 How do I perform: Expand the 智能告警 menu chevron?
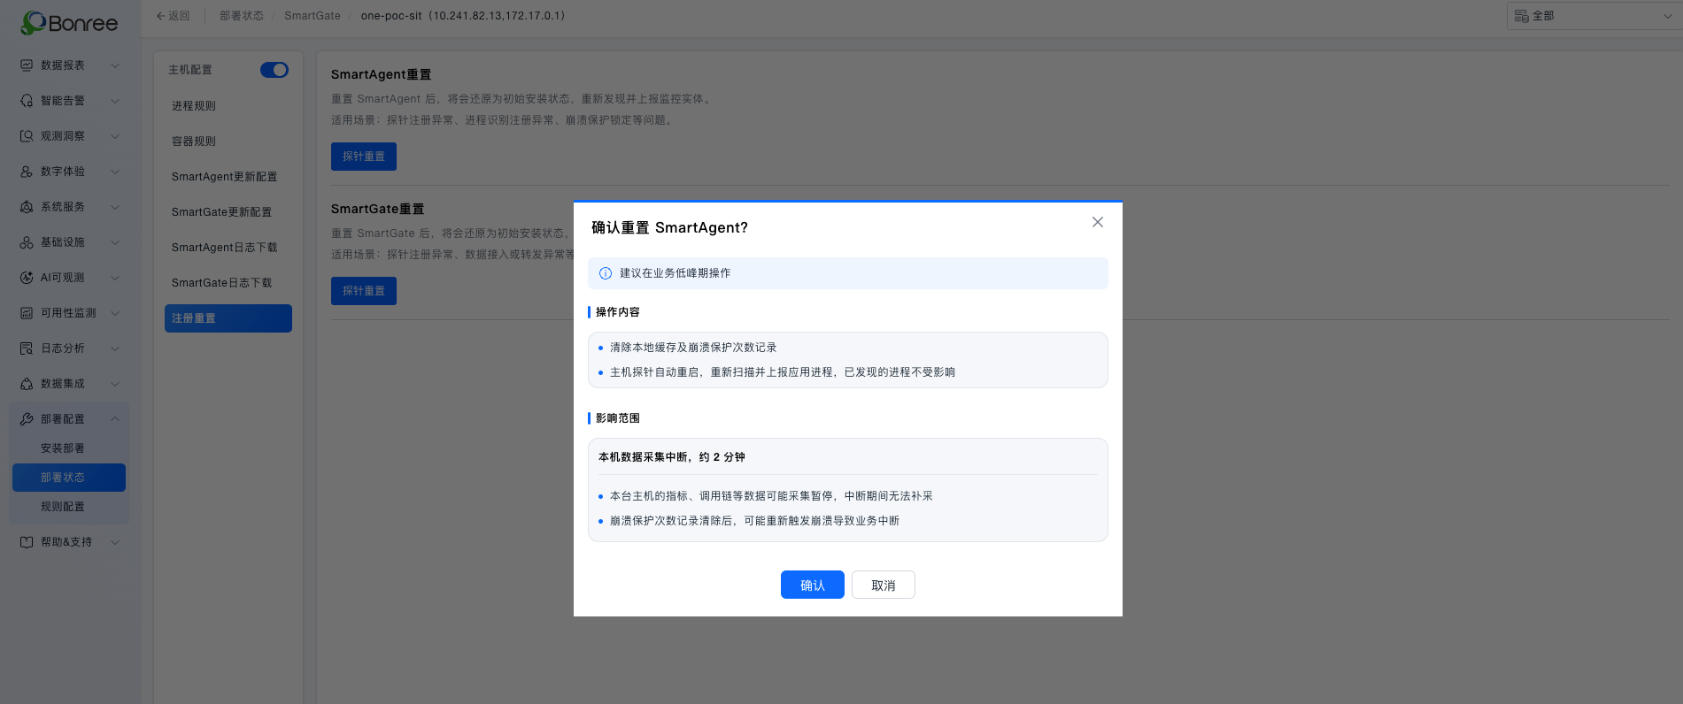click(115, 101)
